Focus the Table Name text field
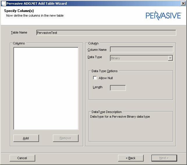This screenshot has width=187, height=165. click(x=106, y=33)
